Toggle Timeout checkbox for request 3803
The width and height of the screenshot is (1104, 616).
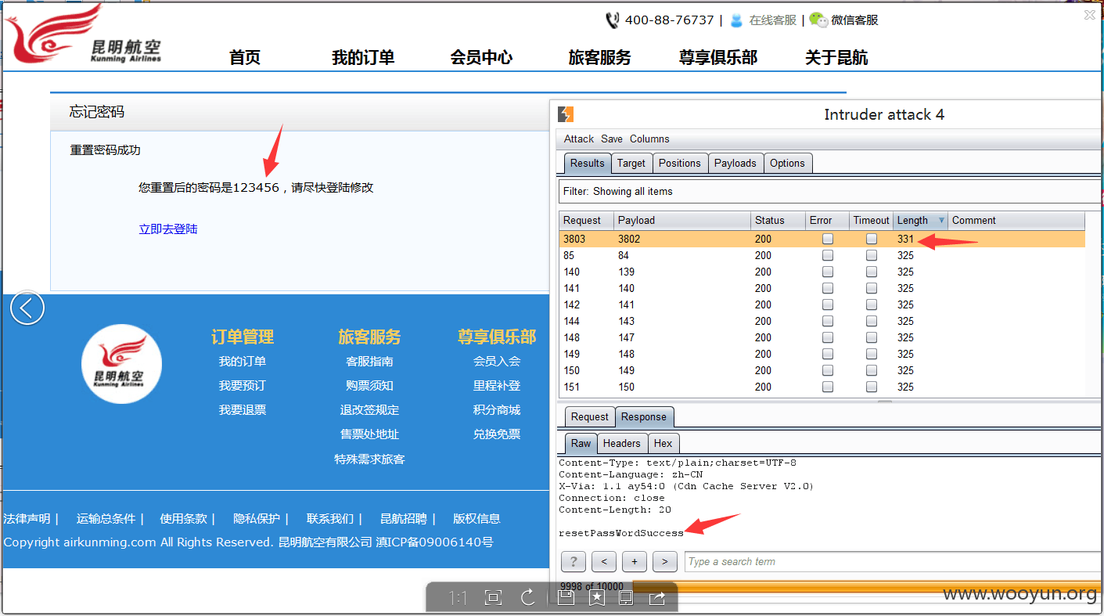pyautogui.click(x=872, y=239)
